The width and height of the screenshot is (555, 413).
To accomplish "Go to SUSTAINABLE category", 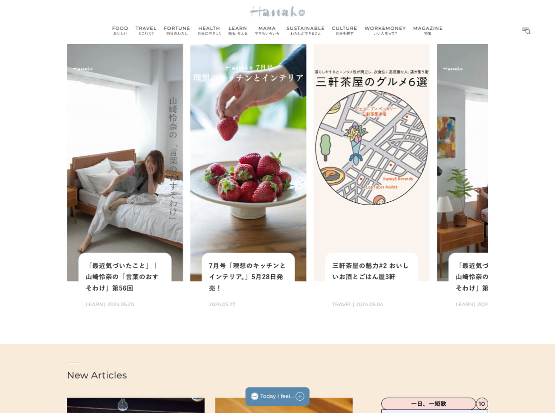I will 305,30.
